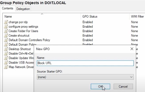The height and width of the screenshot is (92, 145).
Task: Click the Disable USB Access policy icon
Action: [x=6, y=63]
